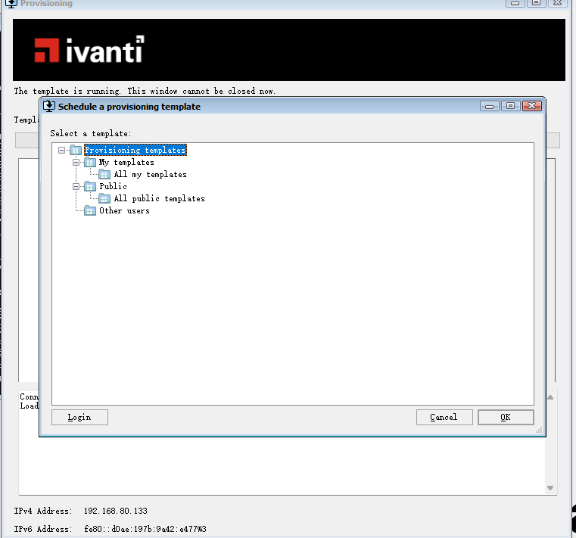Click the Other users folder icon

(x=90, y=211)
